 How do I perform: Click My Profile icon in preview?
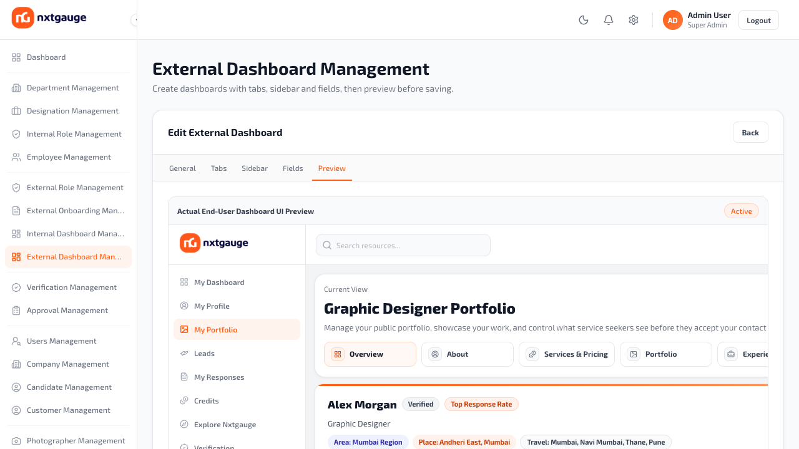tap(184, 306)
